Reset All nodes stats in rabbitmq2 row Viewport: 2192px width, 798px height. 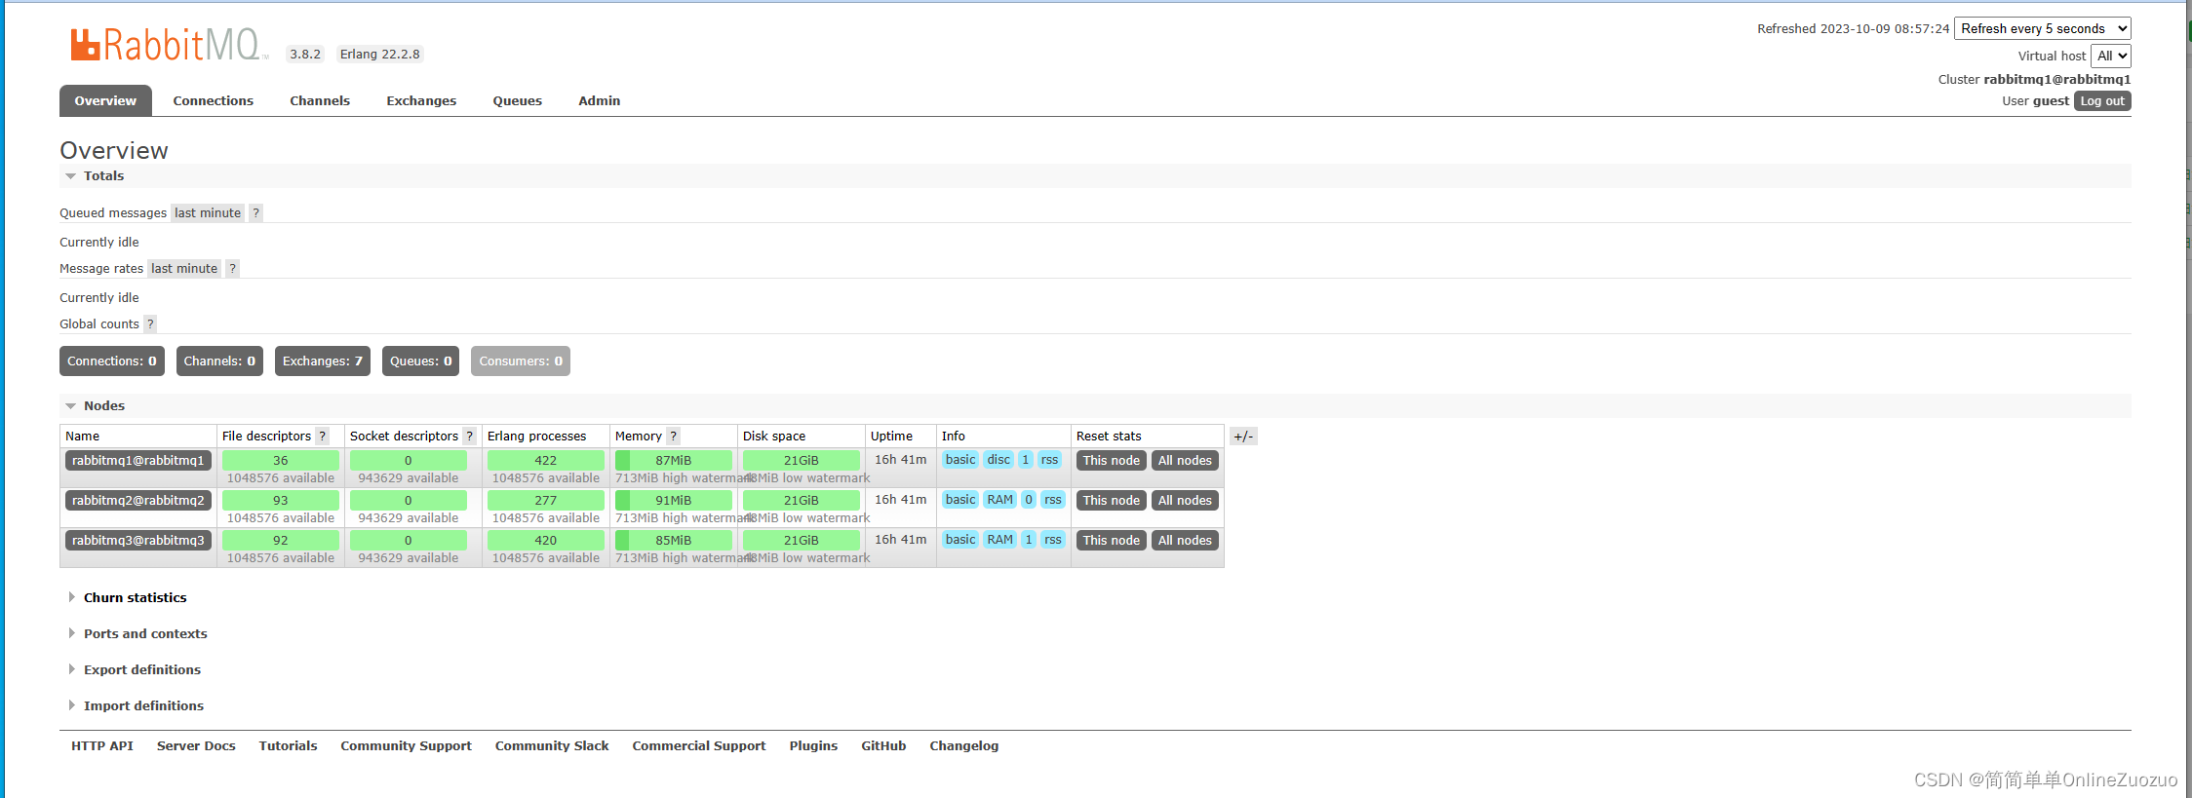pyautogui.click(x=1185, y=500)
